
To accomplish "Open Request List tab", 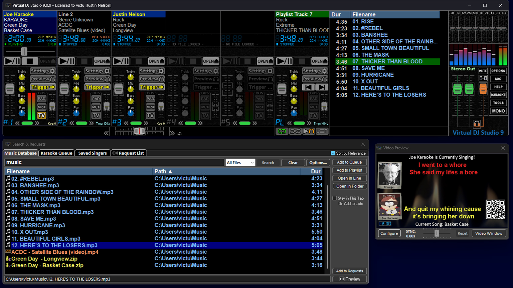I will point(129,153).
